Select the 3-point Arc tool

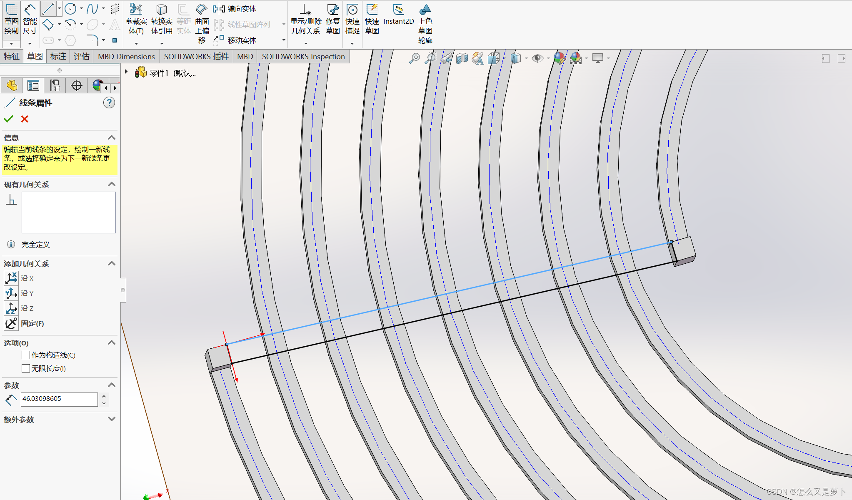(70, 25)
